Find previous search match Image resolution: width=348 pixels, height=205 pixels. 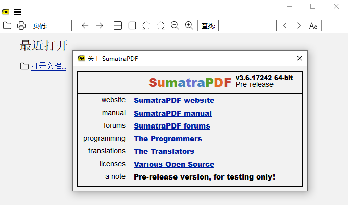(285, 25)
